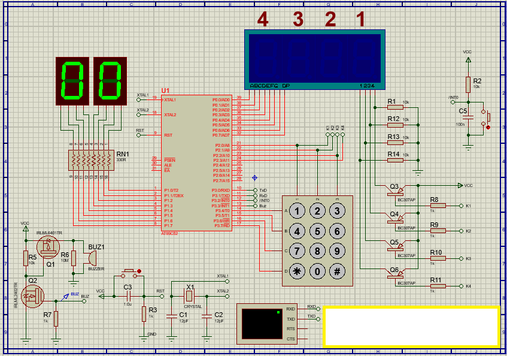Viewport: 507px width, 356px height.
Task: Select transistor Q4 symbol
Action: pyautogui.click(x=396, y=218)
